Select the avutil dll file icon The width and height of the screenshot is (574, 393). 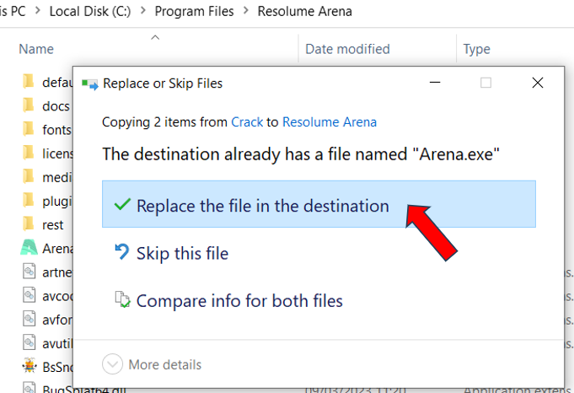[x=29, y=343]
